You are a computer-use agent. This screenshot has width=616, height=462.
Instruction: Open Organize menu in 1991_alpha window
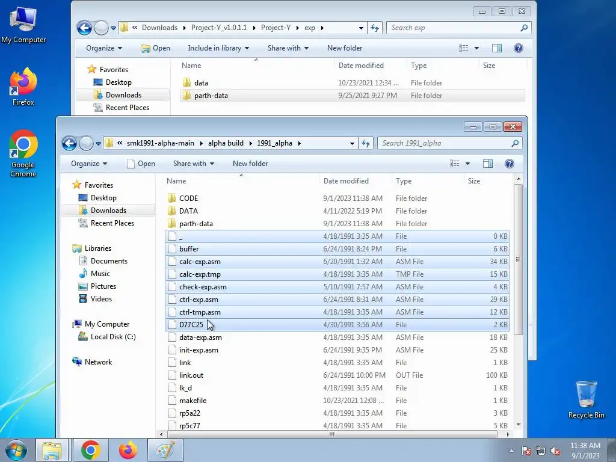tap(89, 164)
